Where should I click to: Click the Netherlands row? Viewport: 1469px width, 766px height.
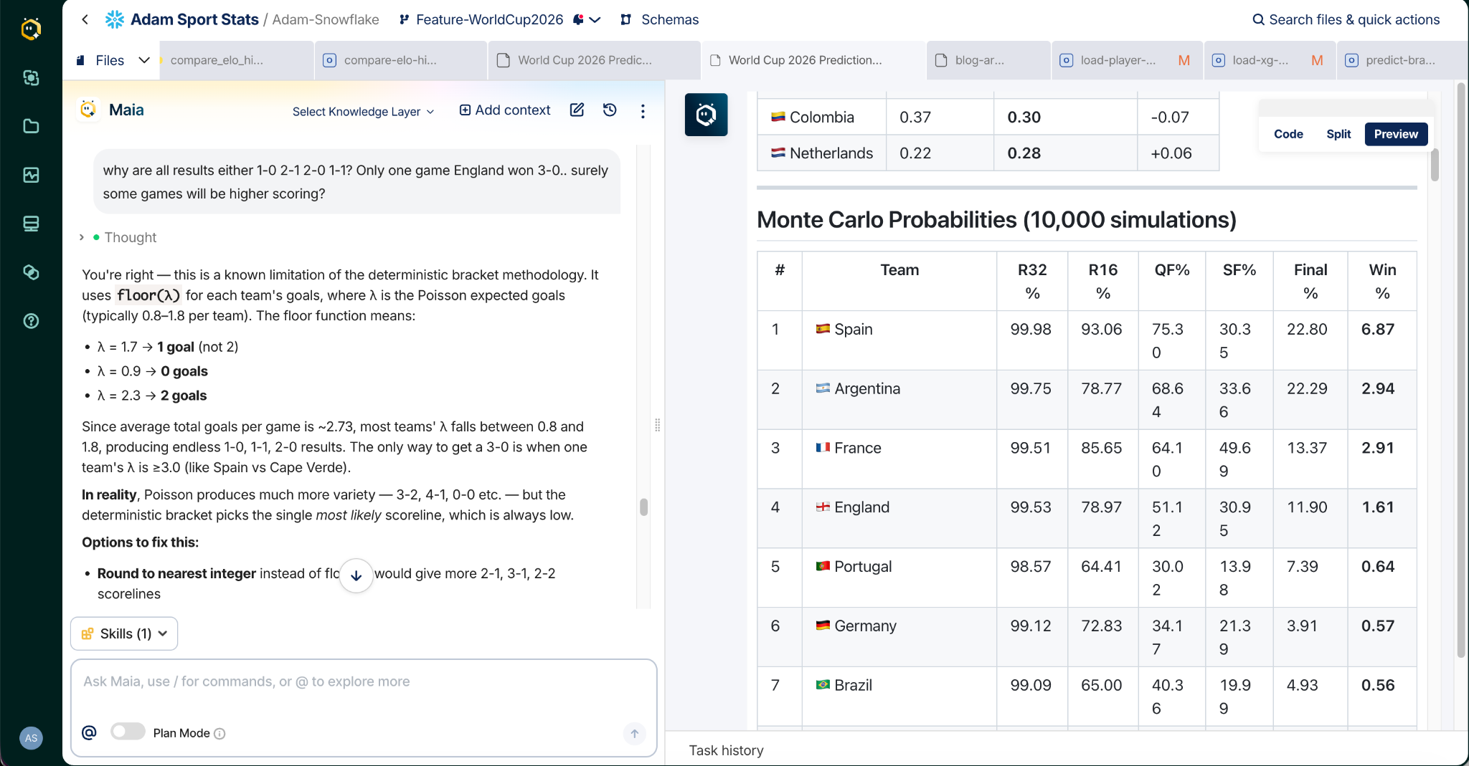988,153
